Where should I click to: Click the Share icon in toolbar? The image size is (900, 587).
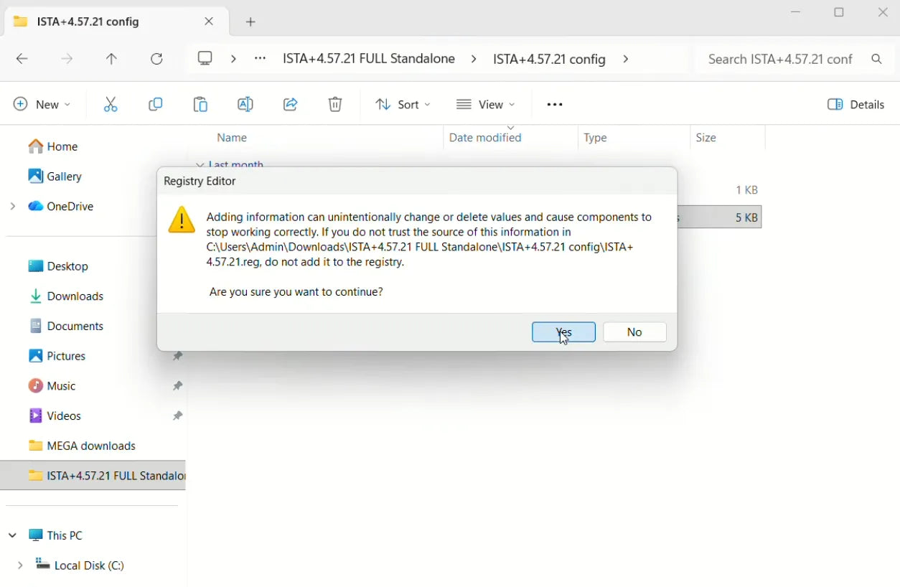coord(290,105)
